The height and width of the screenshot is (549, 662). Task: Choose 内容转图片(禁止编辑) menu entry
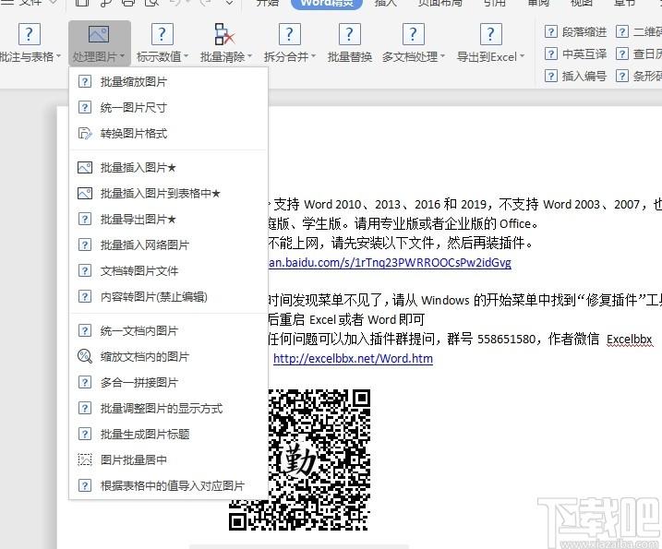coord(168,297)
